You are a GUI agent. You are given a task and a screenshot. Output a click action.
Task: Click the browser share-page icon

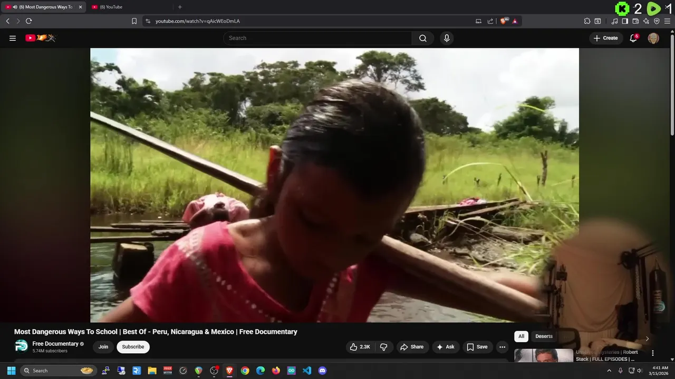[x=490, y=21]
